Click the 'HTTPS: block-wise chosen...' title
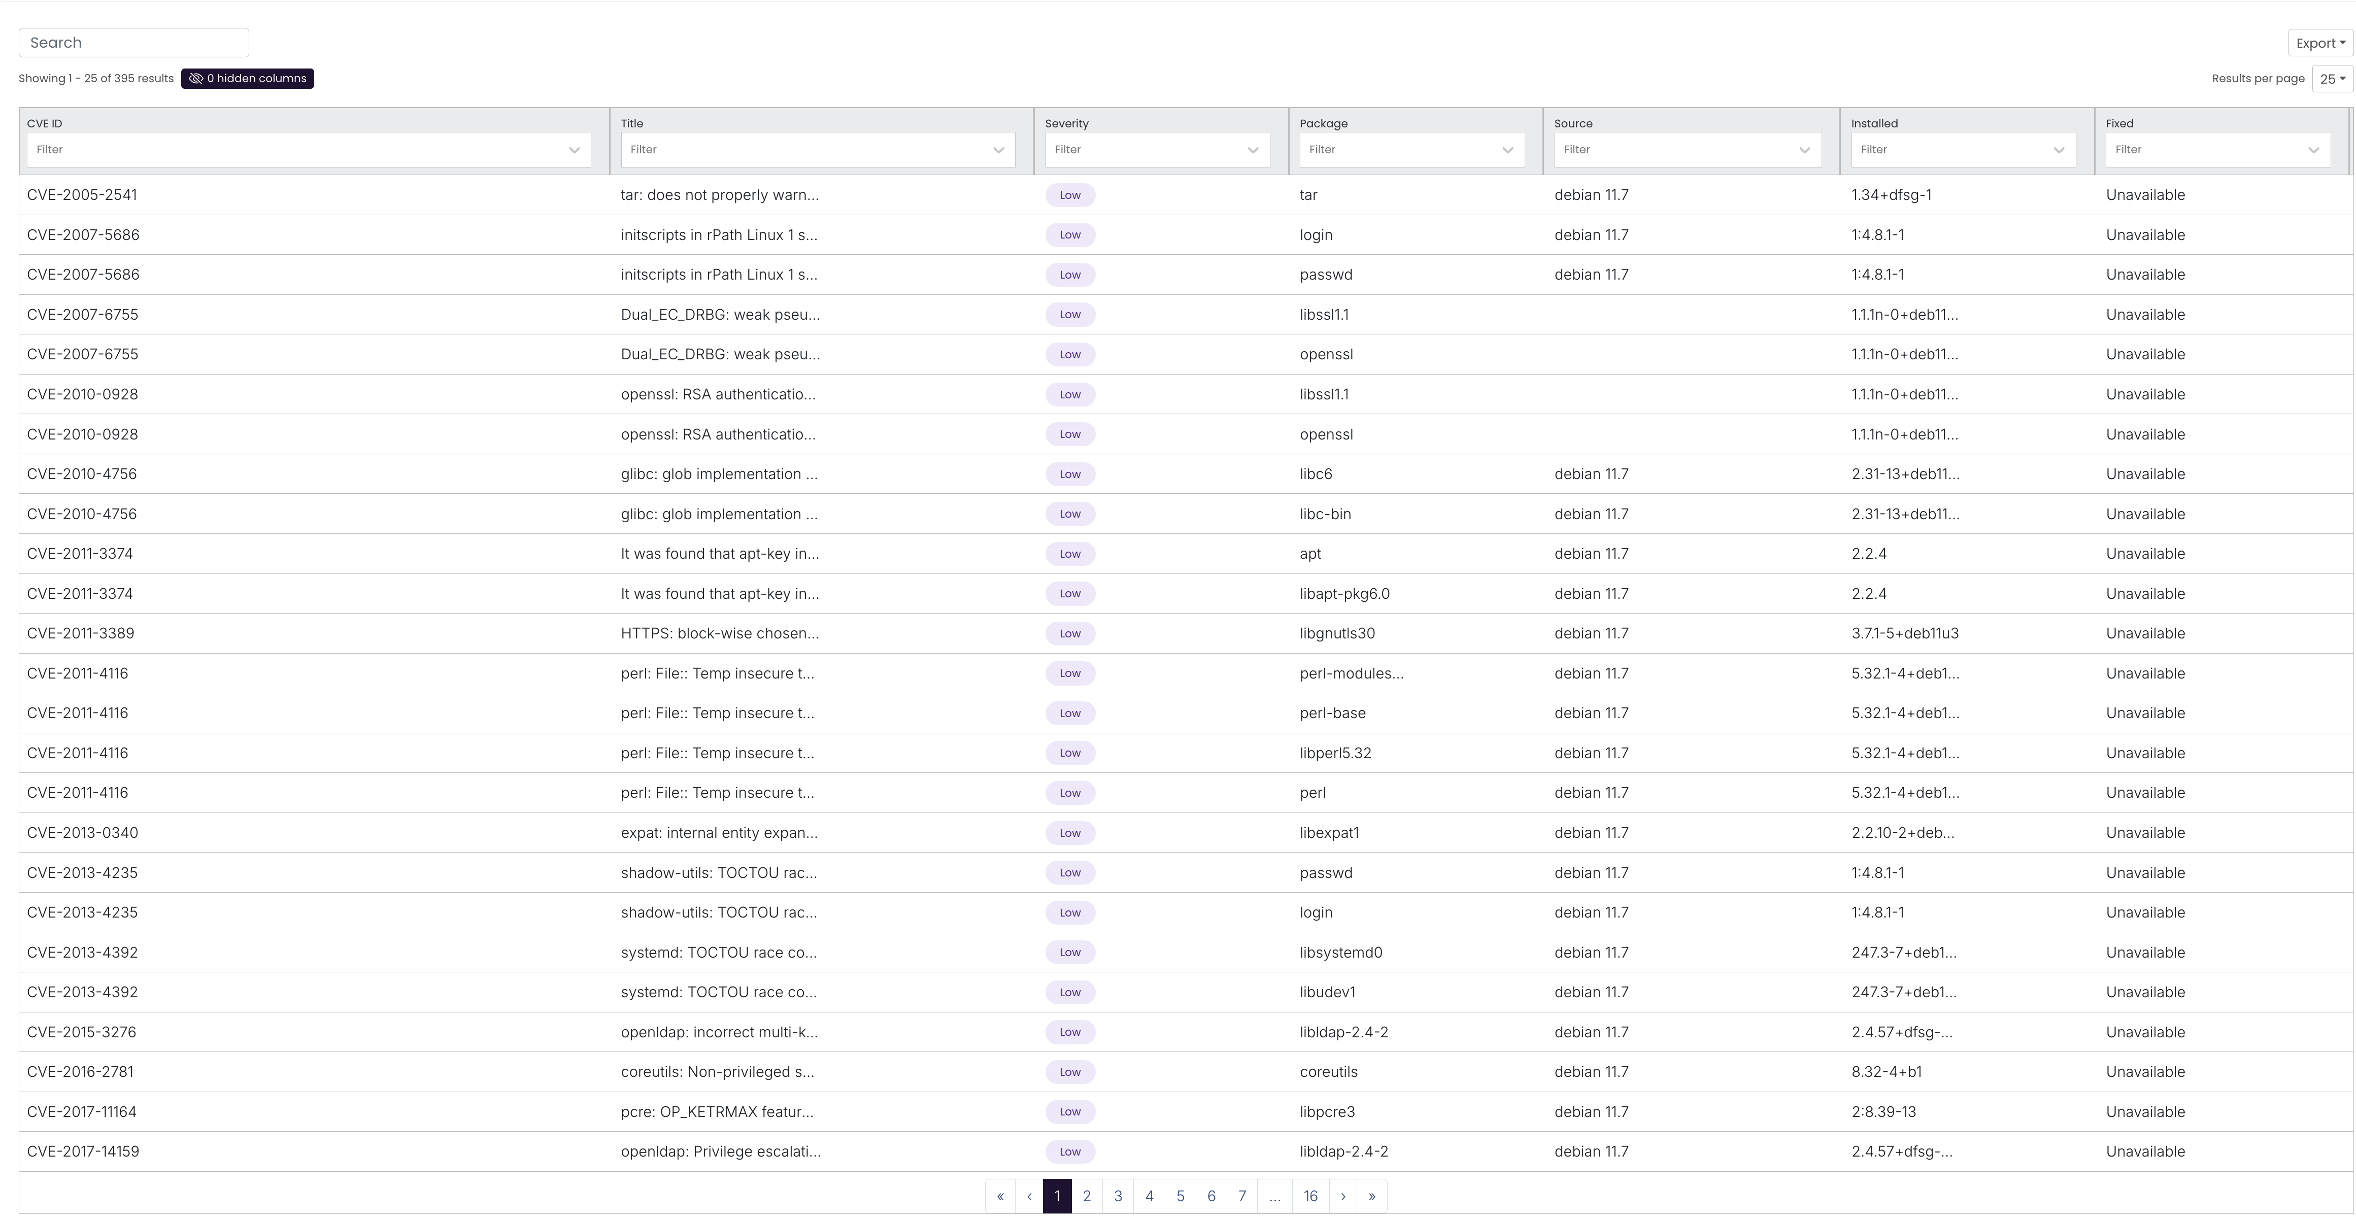The image size is (2356, 1220). 720,633
